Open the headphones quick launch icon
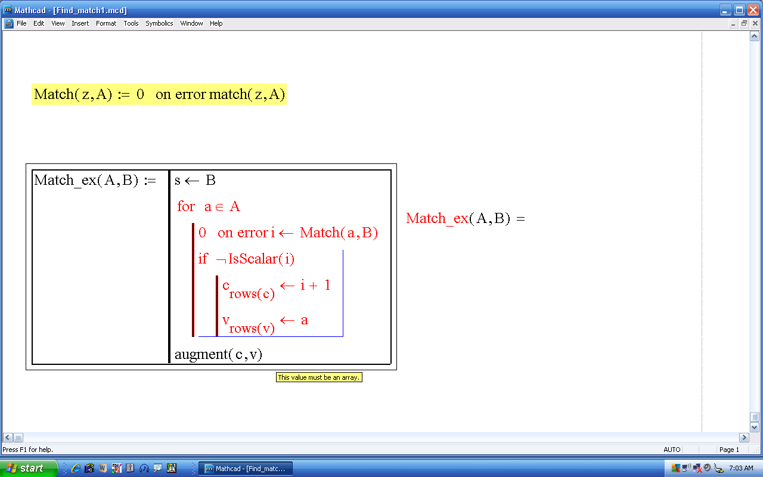763x477 pixels. click(144, 468)
